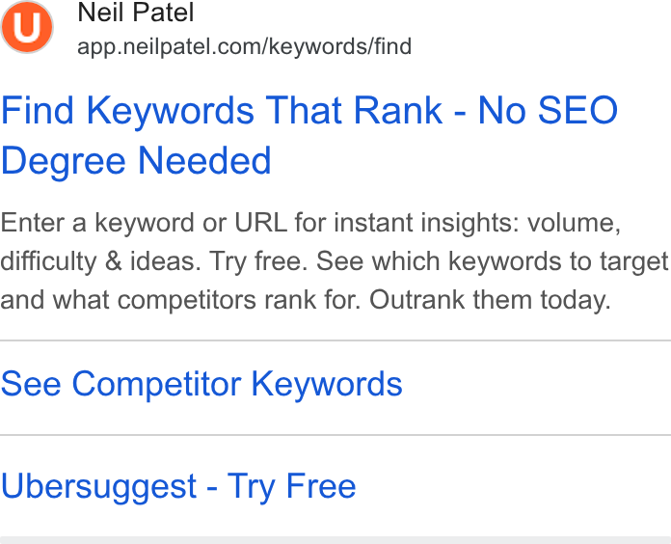Click the Degree Needed headline line
Viewport: 671px width, 544px height.
point(136,160)
